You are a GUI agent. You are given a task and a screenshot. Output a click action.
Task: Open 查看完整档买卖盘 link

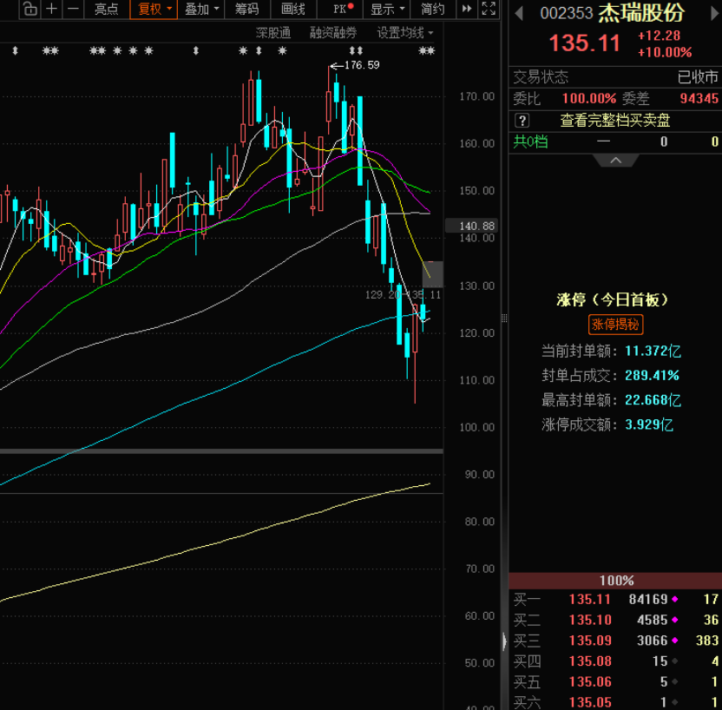614,121
